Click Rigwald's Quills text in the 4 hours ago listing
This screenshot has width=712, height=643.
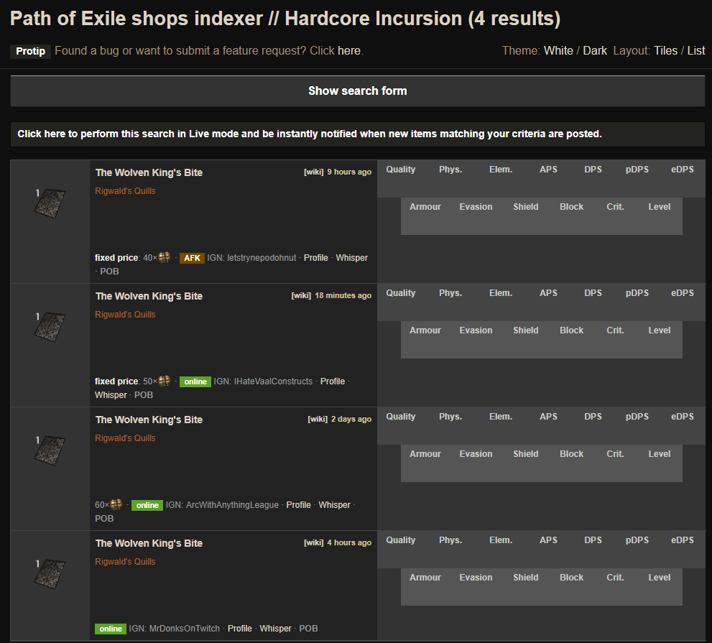pyautogui.click(x=125, y=561)
